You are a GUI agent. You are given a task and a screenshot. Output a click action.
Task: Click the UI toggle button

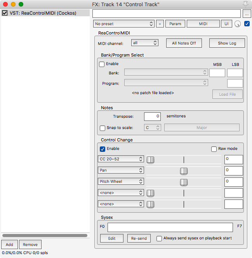pos(226,24)
